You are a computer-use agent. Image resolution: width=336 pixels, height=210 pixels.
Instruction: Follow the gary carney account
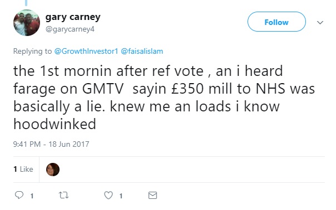(x=276, y=22)
